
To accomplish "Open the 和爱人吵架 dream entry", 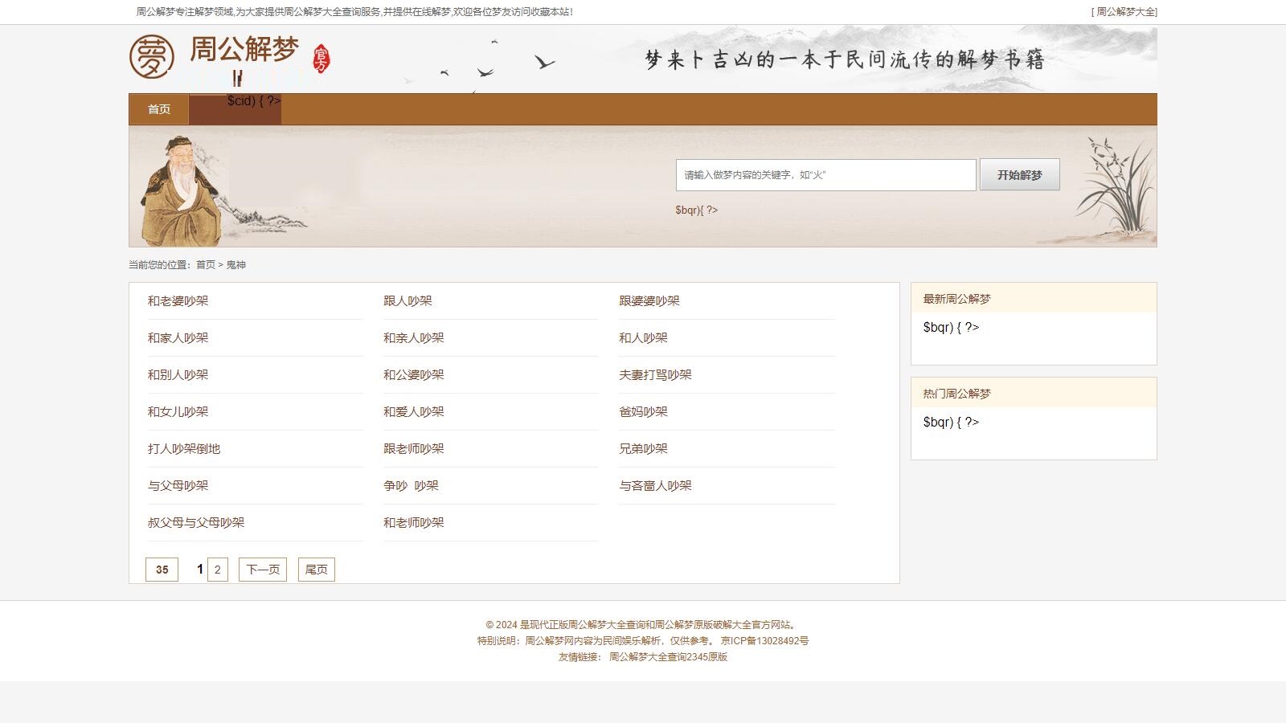I will point(413,411).
